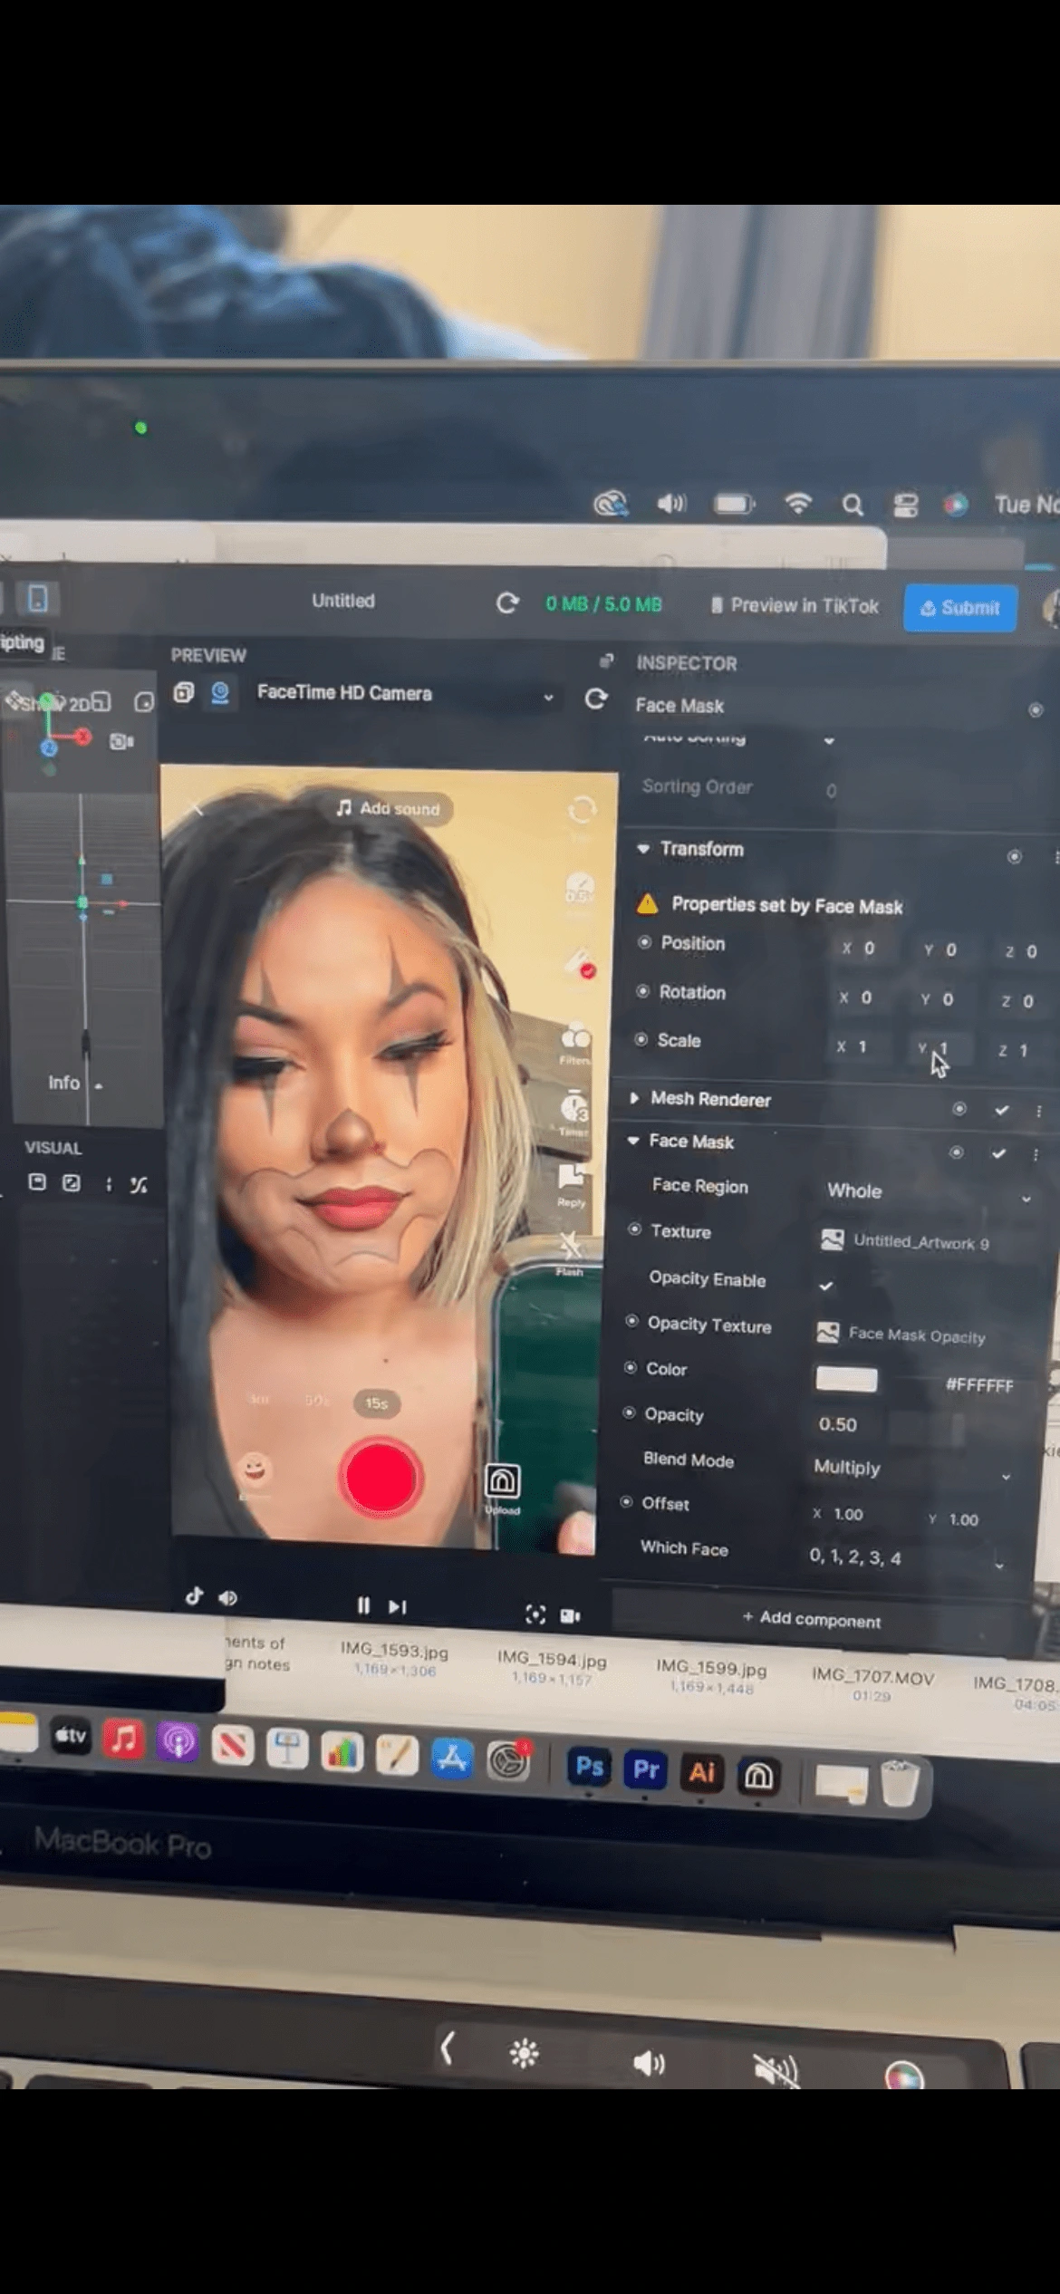Toggle phone device view icon in top toolbar
This screenshot has height=2294, width=1060.
click(37, 598)
